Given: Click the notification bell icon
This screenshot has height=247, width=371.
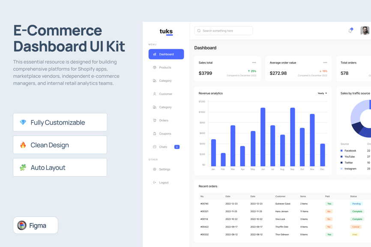Looking at the screenshot, I should [350, 31].
